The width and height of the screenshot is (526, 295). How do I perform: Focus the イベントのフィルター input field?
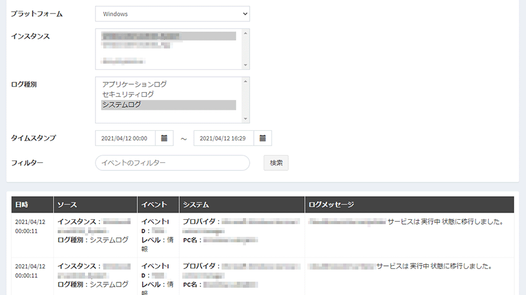point(172,163)
